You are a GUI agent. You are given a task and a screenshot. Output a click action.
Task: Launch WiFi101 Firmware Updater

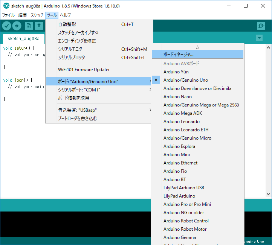(99, 70)
